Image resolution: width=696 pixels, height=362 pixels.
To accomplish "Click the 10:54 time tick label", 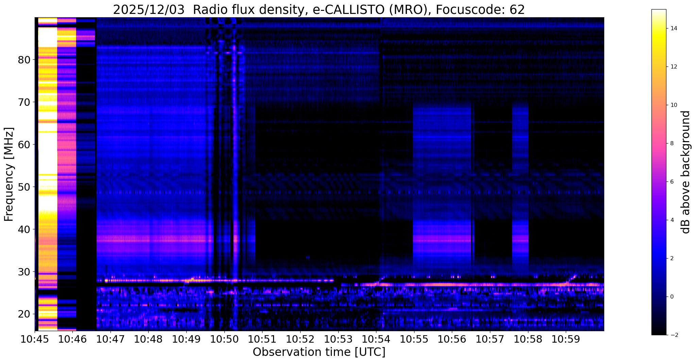I will (376, 339).
